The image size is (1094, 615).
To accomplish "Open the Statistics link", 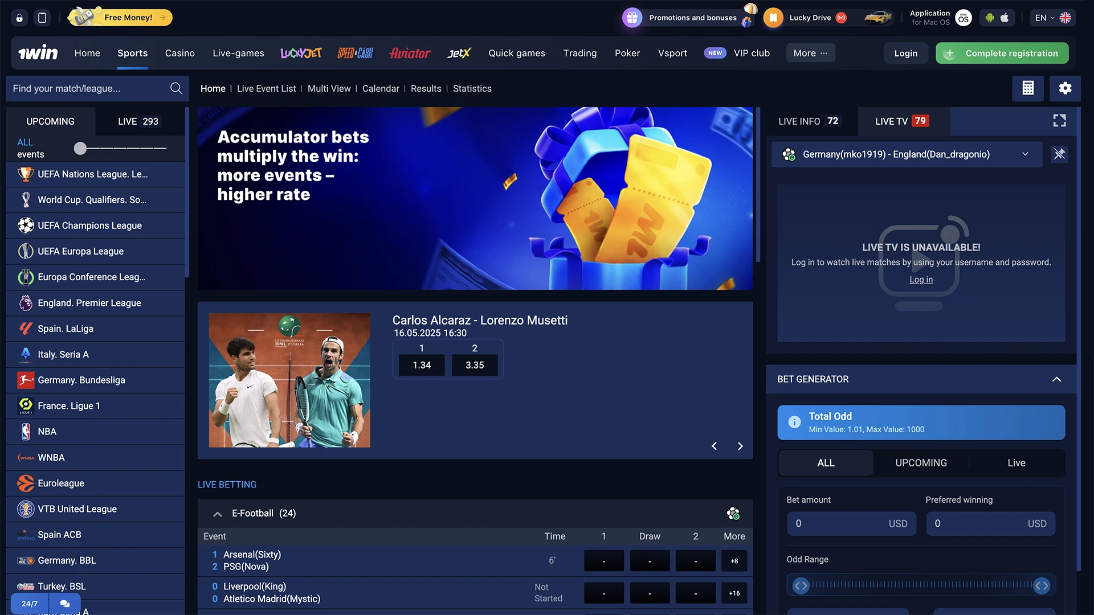I will pyautogui.click(x=472, y=88).
